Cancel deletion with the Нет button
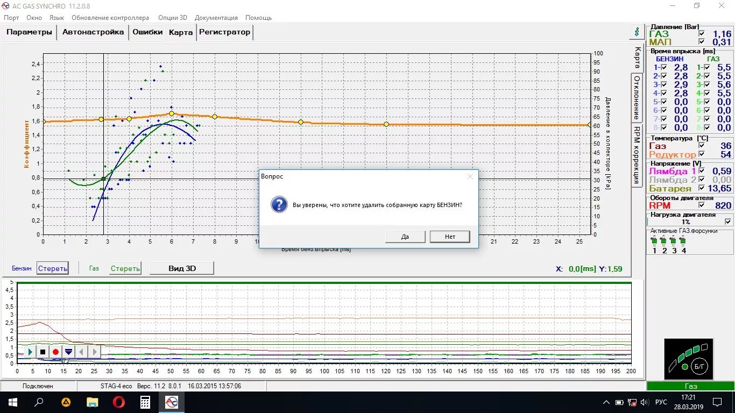 tap(450, 237)
